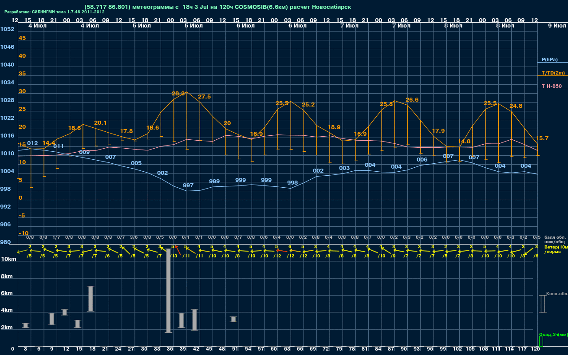The height and width of the screenshot is (355, 568).
Task: Click the meteogram title with COSMOSIB text
Action: [x=217, y=7]
